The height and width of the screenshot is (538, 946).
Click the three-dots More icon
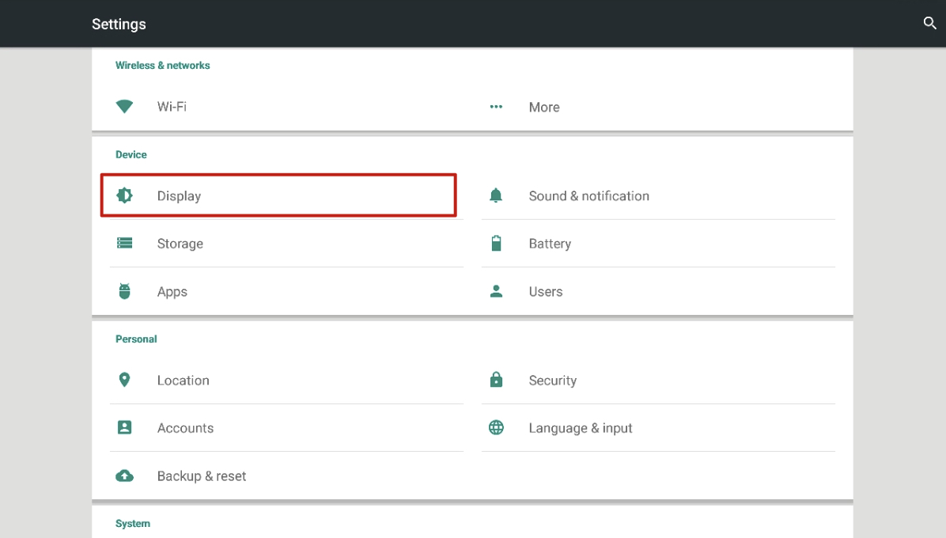pyautogui.click(x=496, y=107)
